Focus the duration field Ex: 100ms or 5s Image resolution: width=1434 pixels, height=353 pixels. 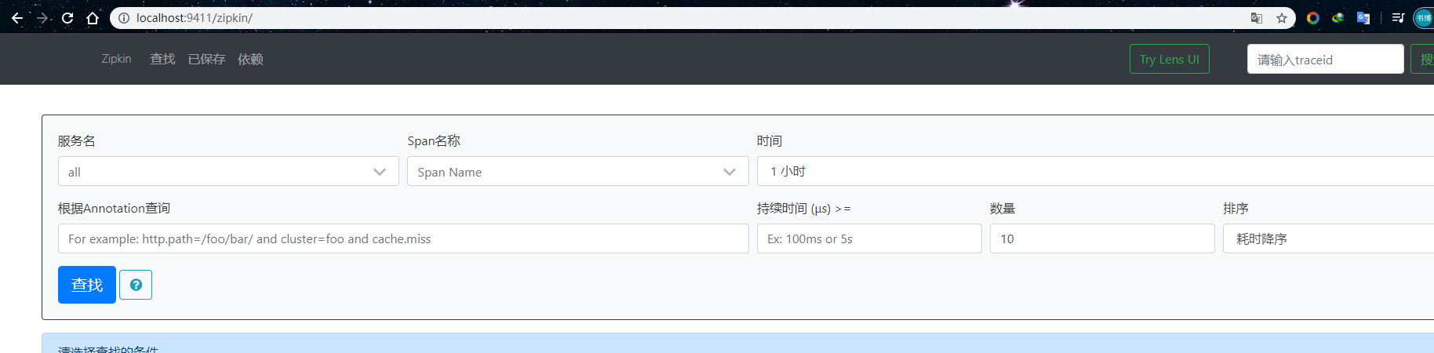pyautogui.click(x=869, y=238)
